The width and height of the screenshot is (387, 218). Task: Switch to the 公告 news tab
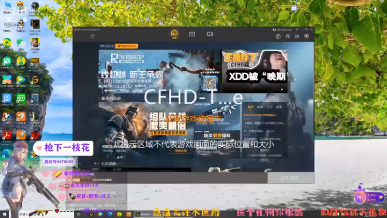click(269, 107)
